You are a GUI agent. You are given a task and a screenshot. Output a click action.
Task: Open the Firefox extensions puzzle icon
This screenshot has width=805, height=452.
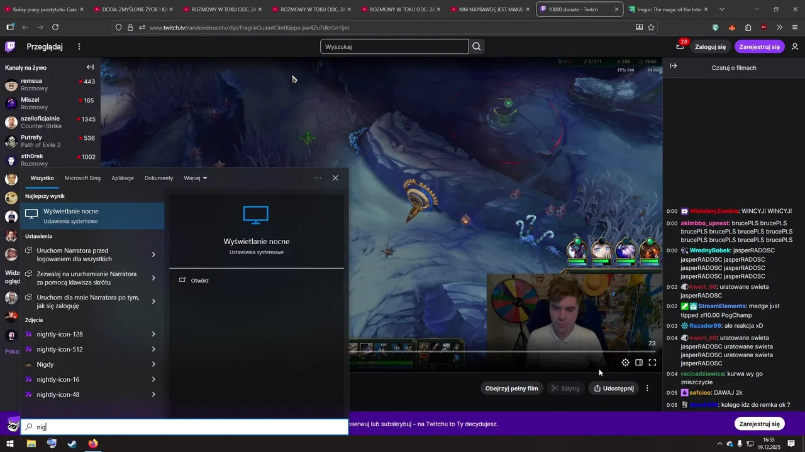[748, 28]
